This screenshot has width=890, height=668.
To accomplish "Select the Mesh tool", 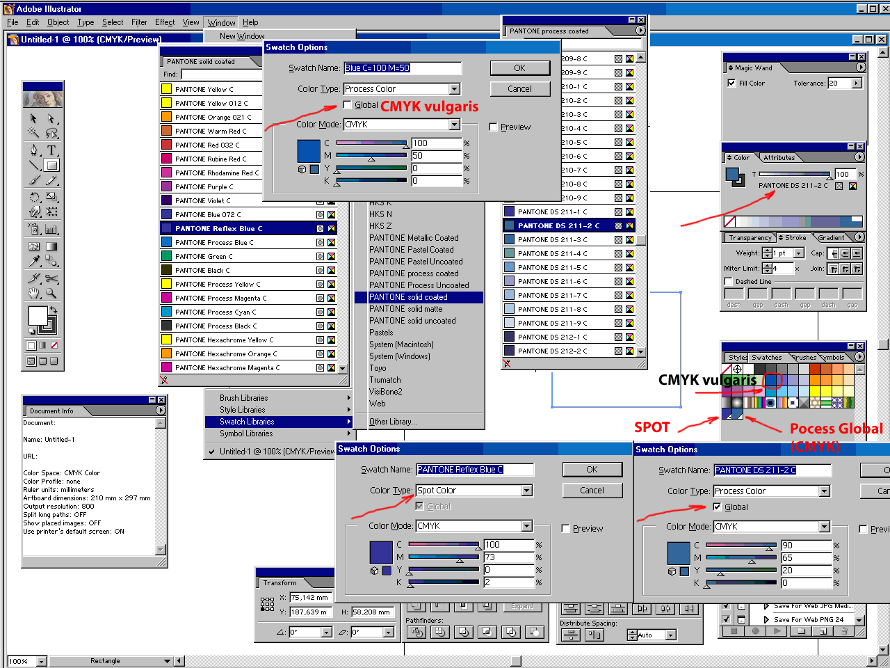I will [33, 246].
